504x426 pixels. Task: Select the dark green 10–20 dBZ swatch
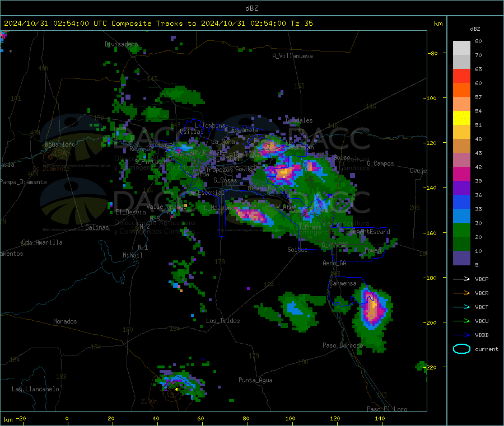(x=461, y=244)
